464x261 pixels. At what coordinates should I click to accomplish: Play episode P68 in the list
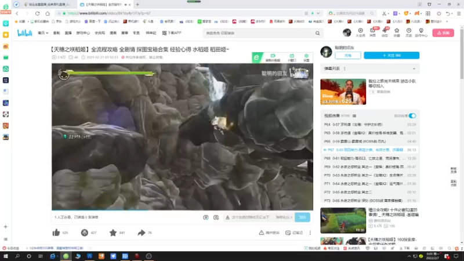tap(370, 158)
